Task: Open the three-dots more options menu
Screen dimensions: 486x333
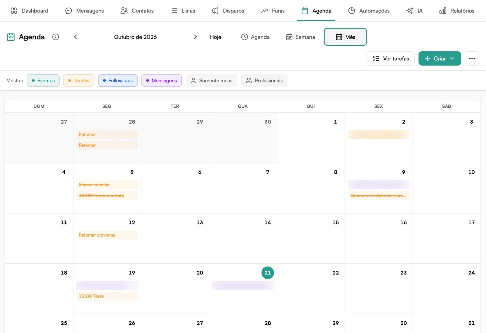Action: coord(472,59)
